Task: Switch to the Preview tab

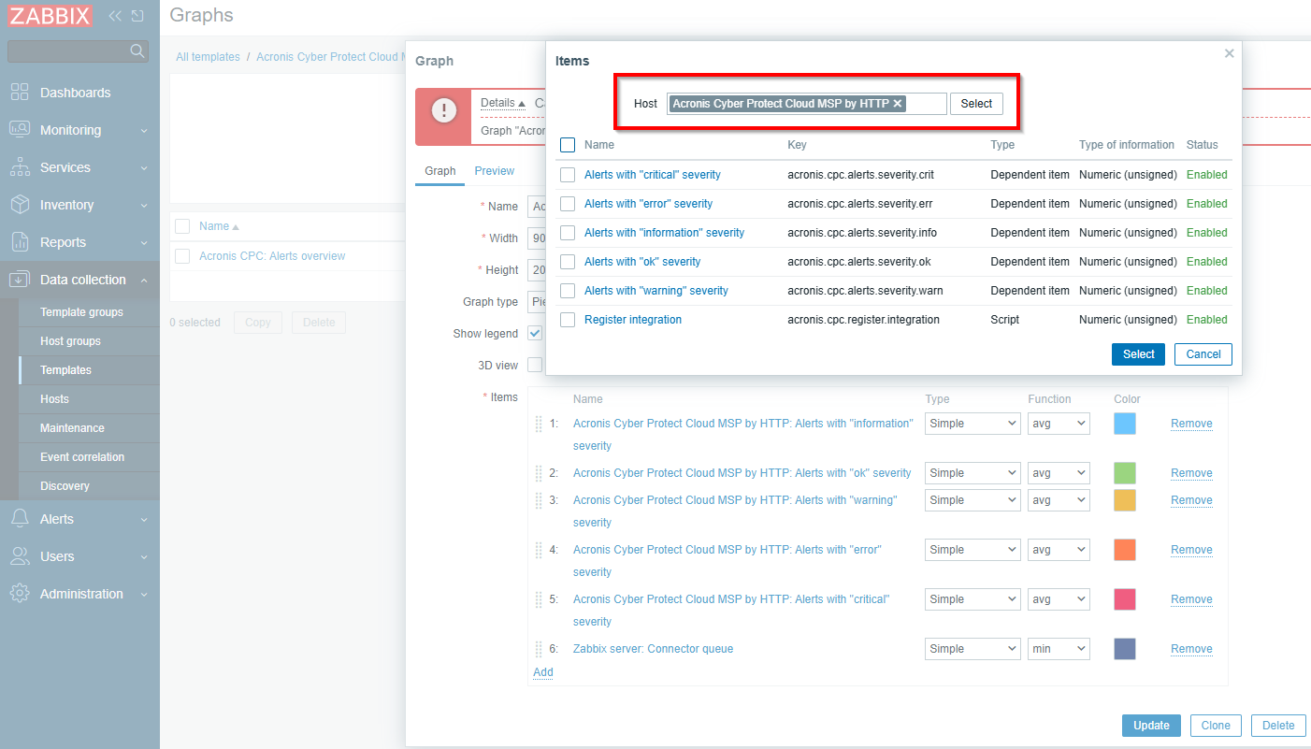Action: pyautogui.click(x=494, y=171)
